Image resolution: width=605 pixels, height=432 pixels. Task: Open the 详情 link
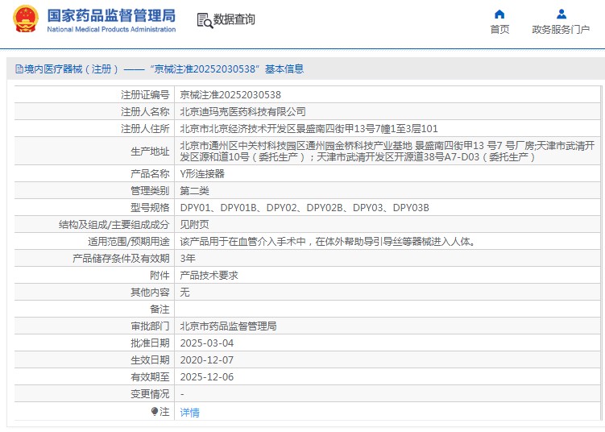click(189, 412)
